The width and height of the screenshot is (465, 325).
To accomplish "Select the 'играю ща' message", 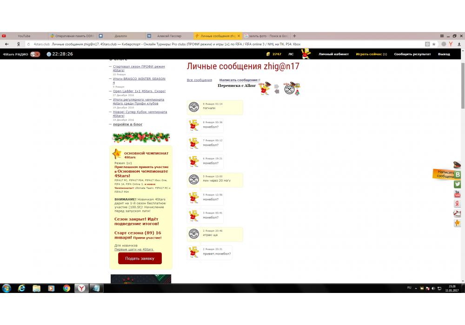I will coord(215,234).
